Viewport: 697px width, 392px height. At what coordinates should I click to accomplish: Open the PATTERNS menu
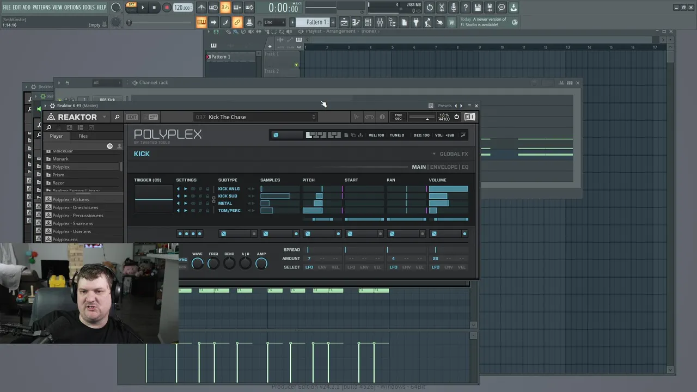(x=41, y=8)
